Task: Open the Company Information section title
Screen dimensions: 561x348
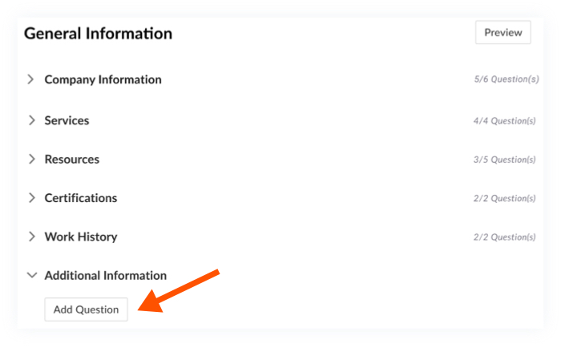Action: click(103, 79)
